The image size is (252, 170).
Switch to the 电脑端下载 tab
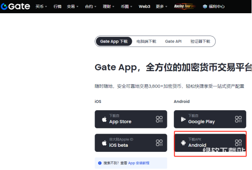coord(146,41)
